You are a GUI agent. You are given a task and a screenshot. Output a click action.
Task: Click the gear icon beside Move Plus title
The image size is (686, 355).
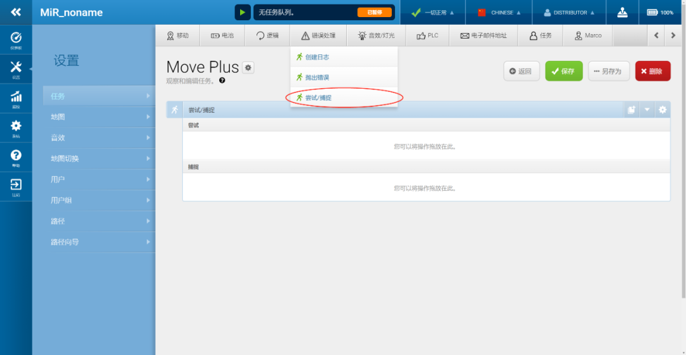click(248, 68)
